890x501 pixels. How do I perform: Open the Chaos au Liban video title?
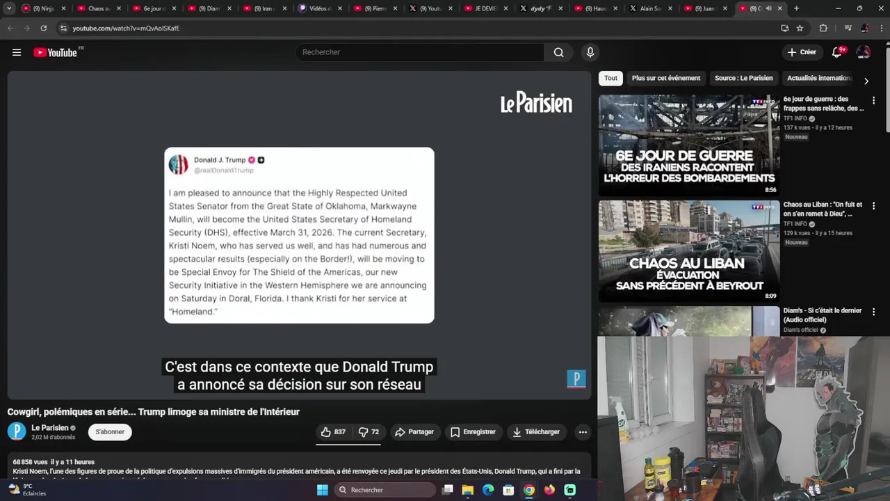[823, 209]
